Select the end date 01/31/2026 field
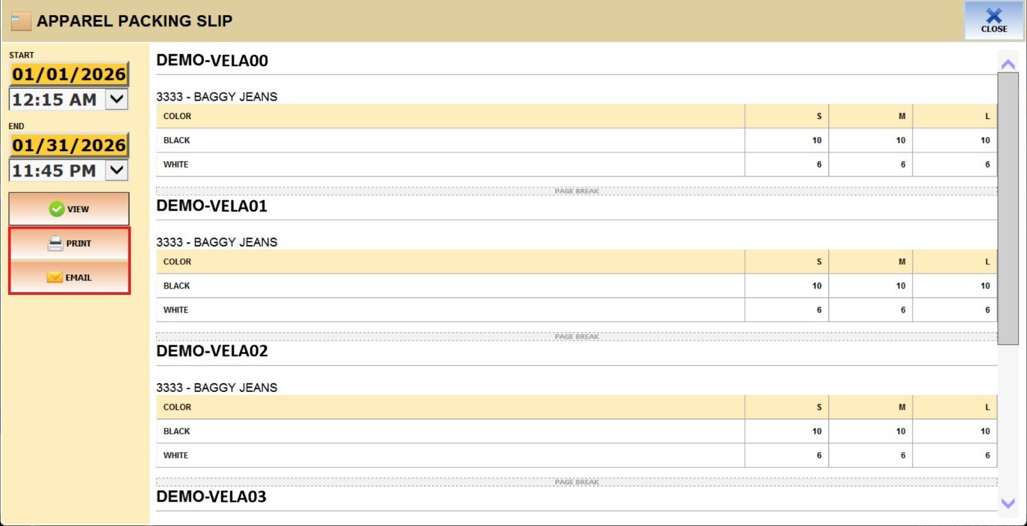 pos(69,145)
